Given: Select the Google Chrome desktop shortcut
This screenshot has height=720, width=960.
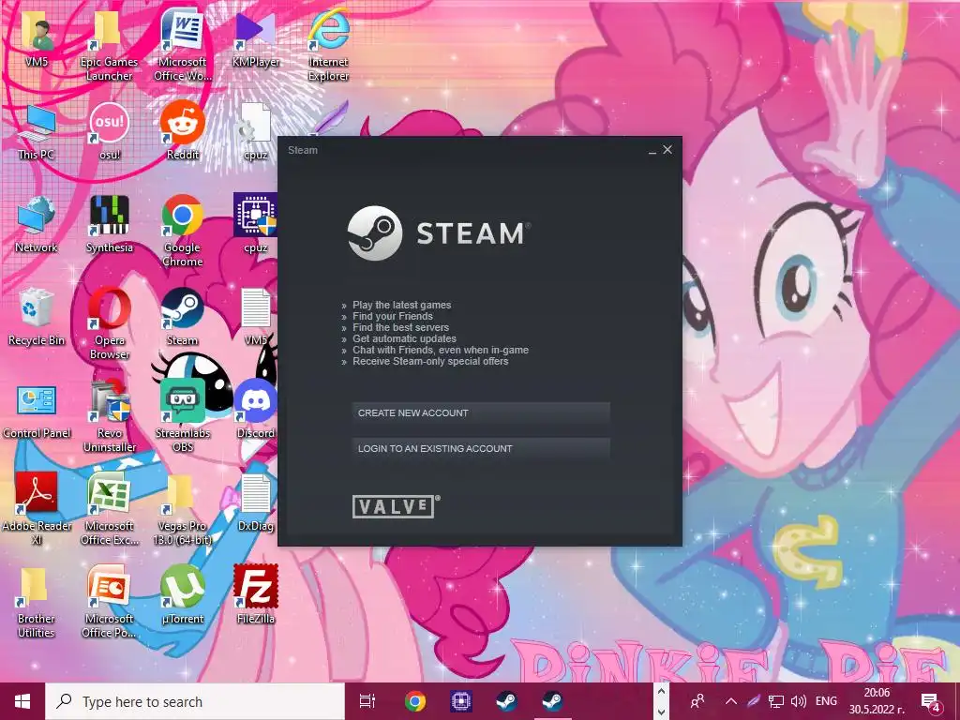Looking at the screenshot, I should [183, 231].
